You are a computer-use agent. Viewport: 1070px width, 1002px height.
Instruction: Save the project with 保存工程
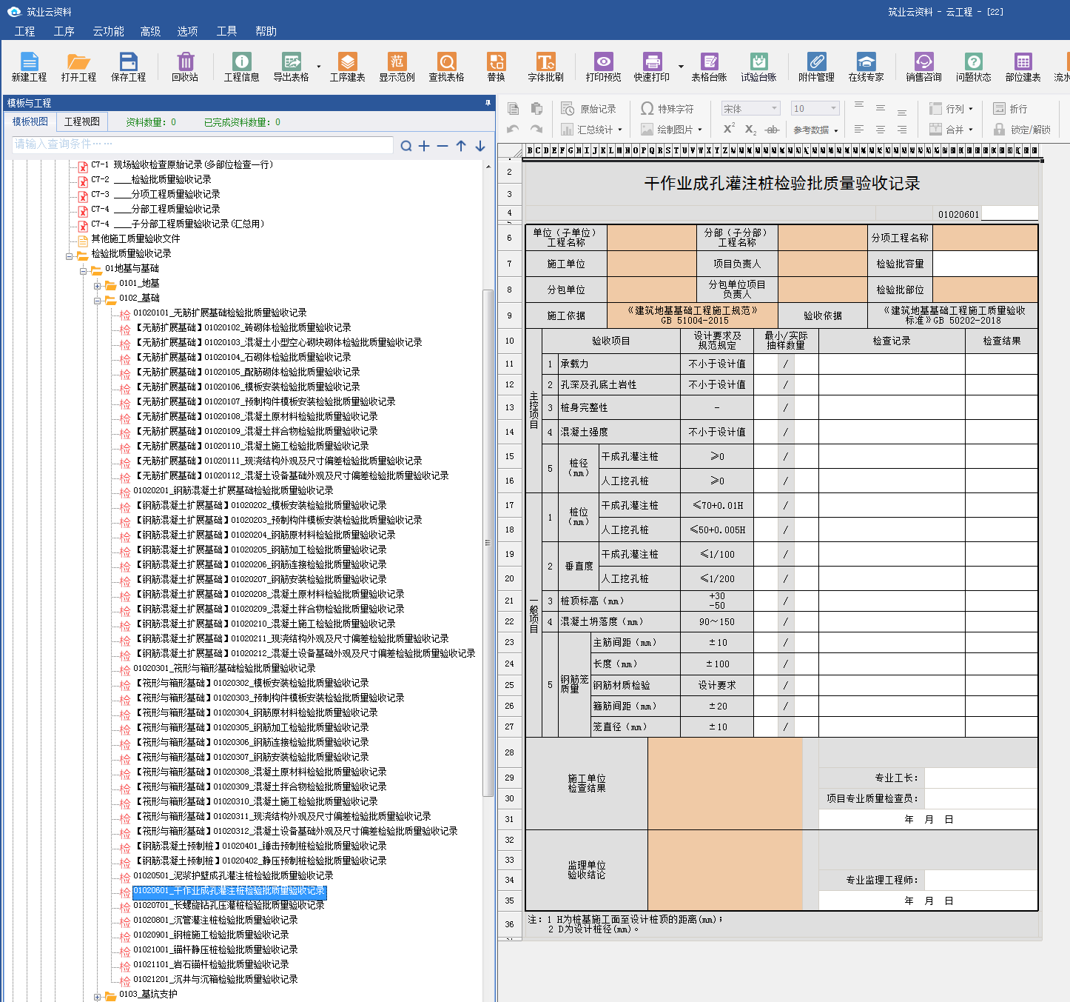(x=129, y=67)
